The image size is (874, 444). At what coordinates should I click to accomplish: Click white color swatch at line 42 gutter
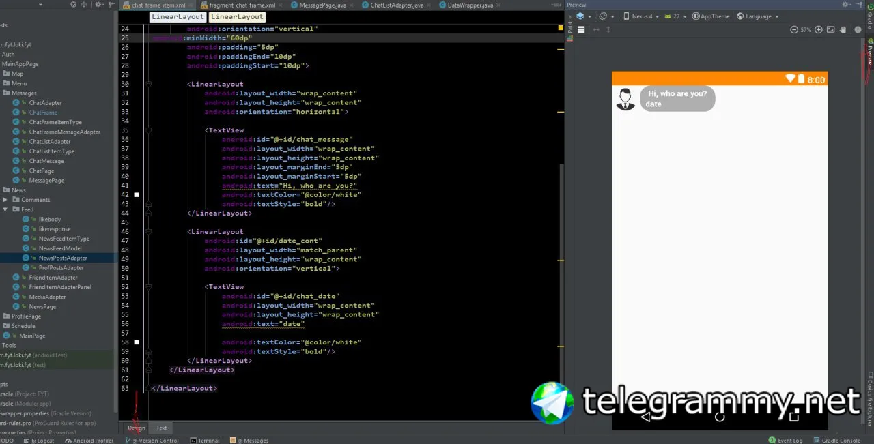[137, 195]
